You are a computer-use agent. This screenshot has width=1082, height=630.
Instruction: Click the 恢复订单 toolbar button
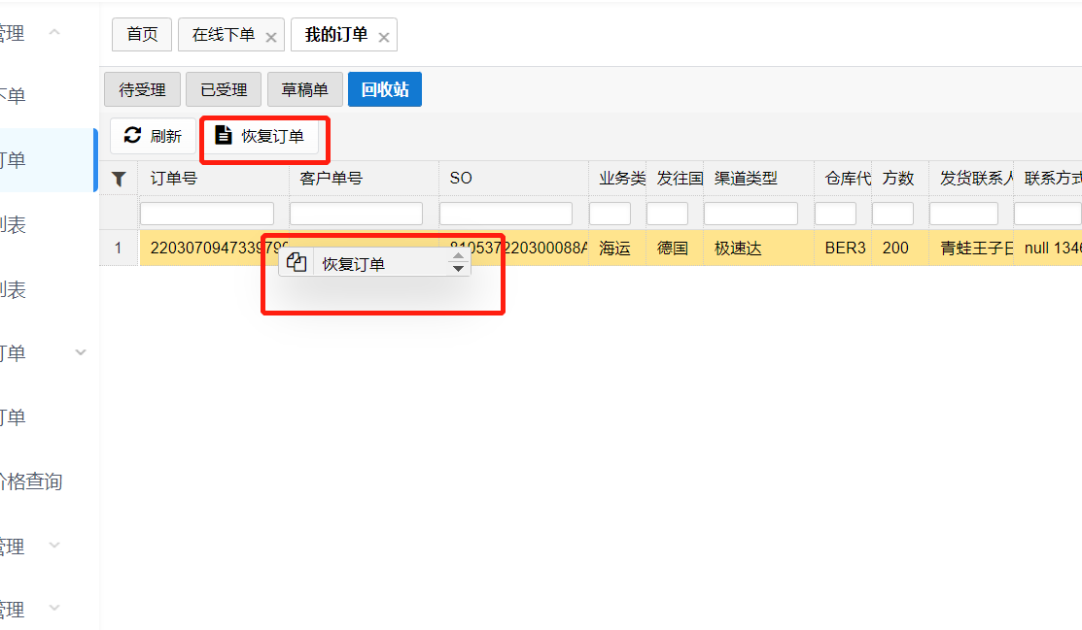point(260,136)
